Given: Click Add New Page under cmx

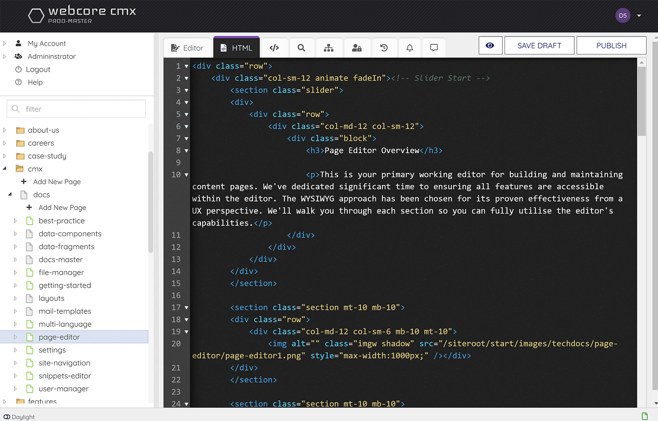Looking at the screenshot, I should click(x=57, y=182).
